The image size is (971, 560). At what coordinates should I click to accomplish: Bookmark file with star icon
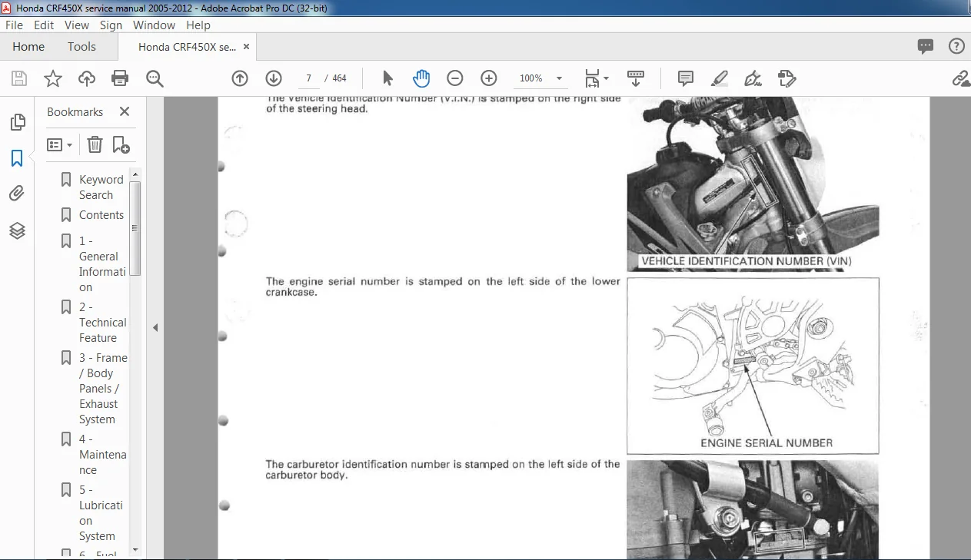click(53, 78)
